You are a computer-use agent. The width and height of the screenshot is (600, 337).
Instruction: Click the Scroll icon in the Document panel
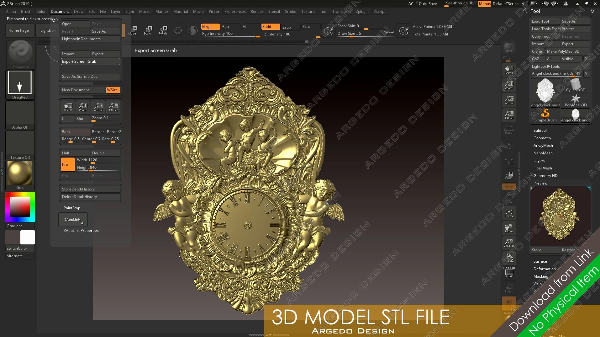[68, 107]
